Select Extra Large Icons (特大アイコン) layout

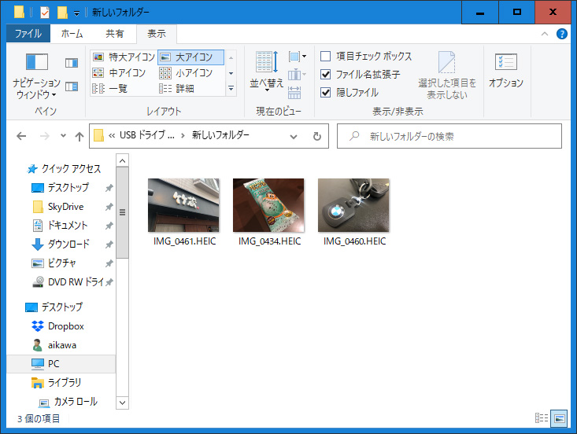pyautogui.click(x=124, y=57)
